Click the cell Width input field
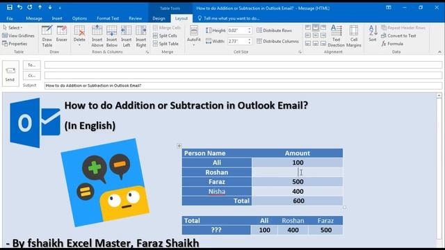Image resolution: width=445 pixels, height=250 pixels. tap(238, 41)
